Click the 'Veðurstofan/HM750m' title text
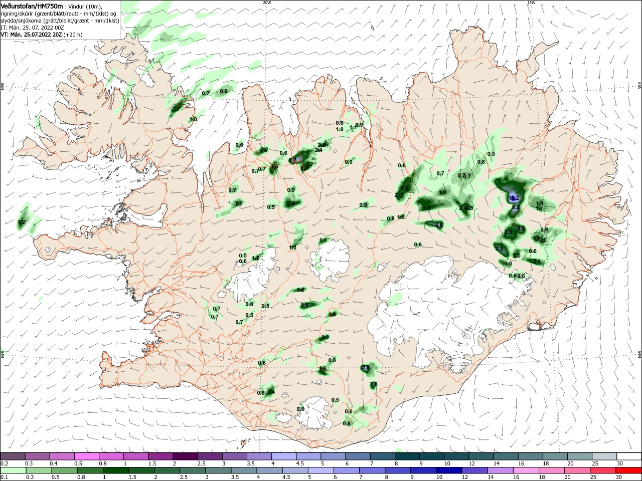 32,6
